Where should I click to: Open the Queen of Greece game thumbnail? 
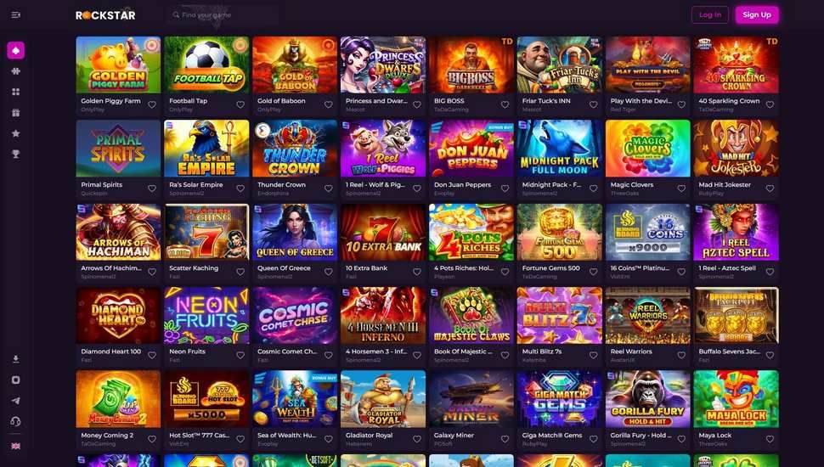[295, 232]
